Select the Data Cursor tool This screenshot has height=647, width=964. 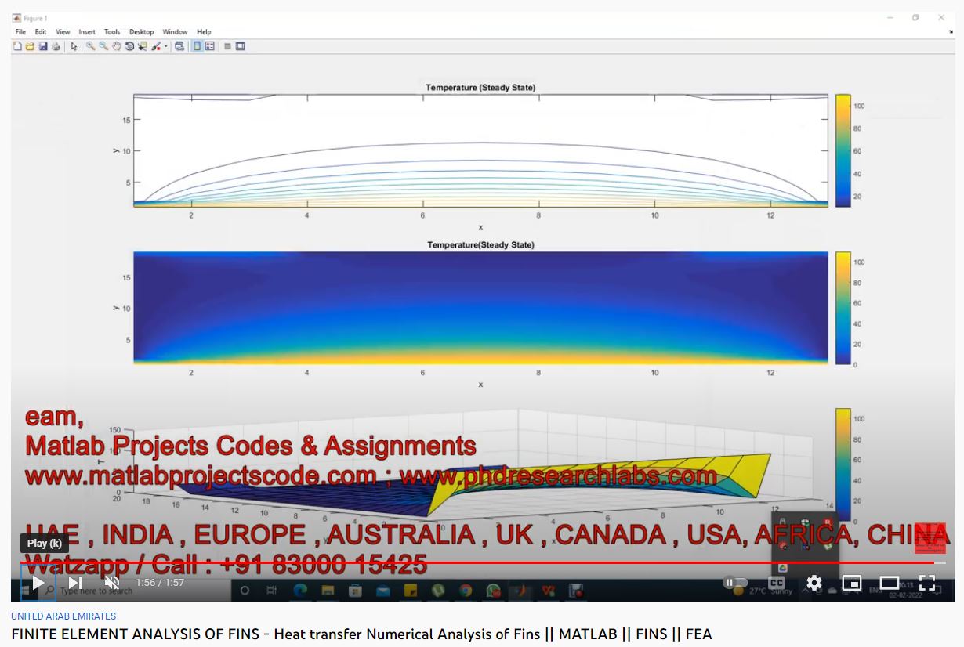(142, 46)
